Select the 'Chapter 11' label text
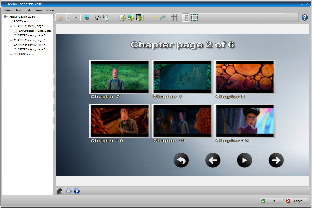 coord(169,141)
